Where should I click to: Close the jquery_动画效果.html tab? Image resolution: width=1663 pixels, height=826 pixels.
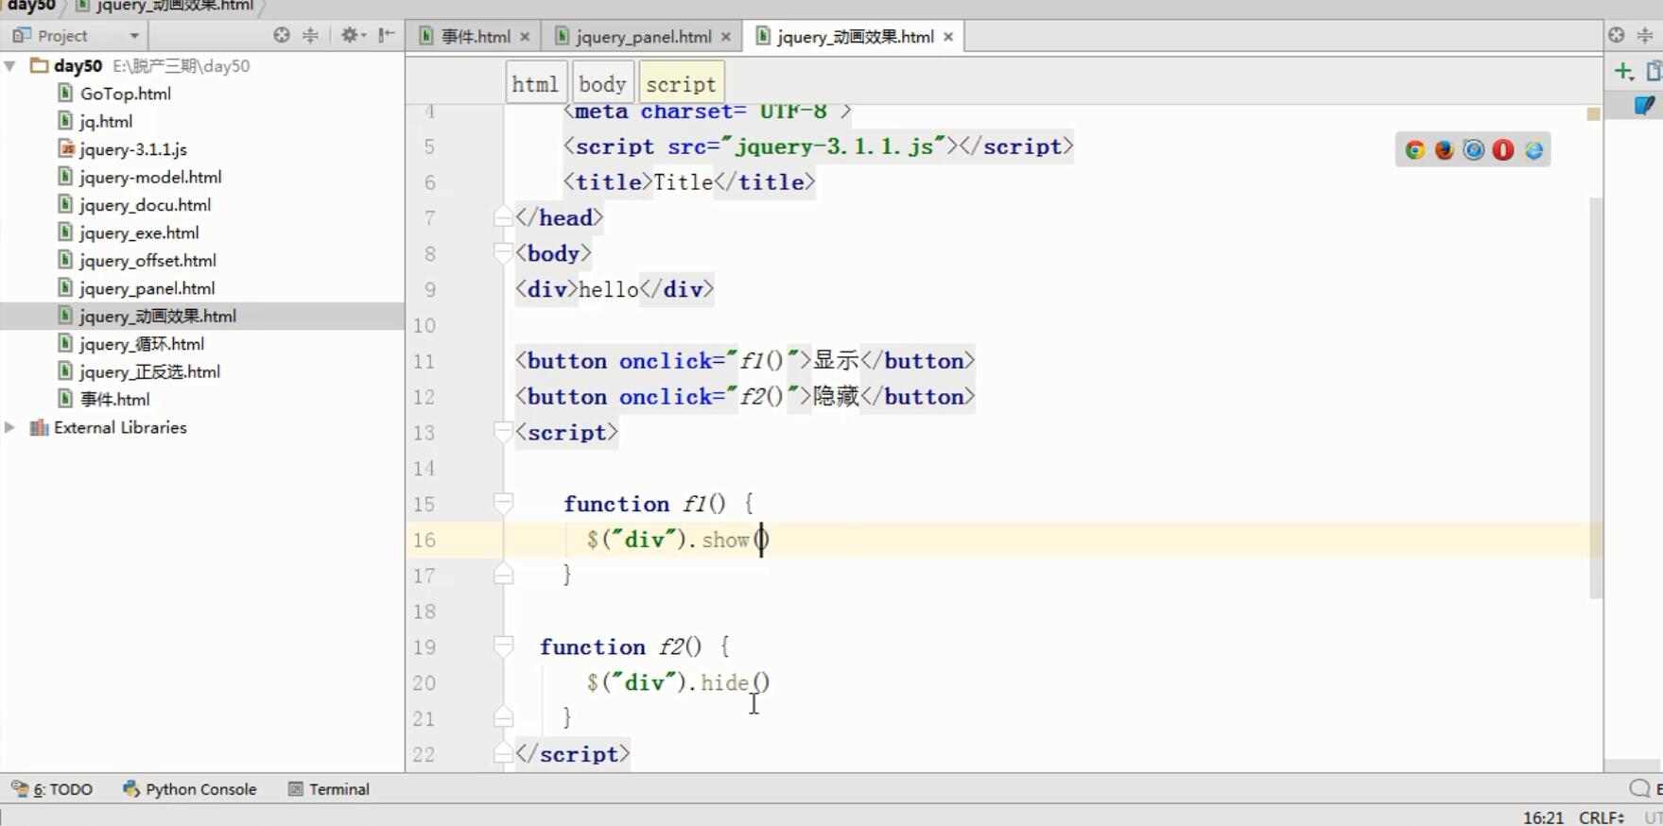pos(948,37)
